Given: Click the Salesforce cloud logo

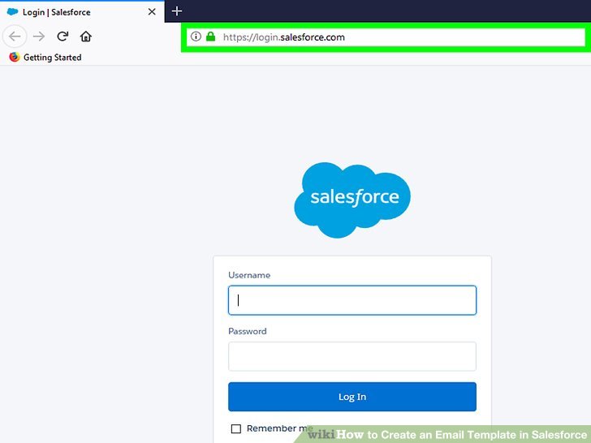Looking at the screenshot, I should pyautogui.click(x=352, y=200).
